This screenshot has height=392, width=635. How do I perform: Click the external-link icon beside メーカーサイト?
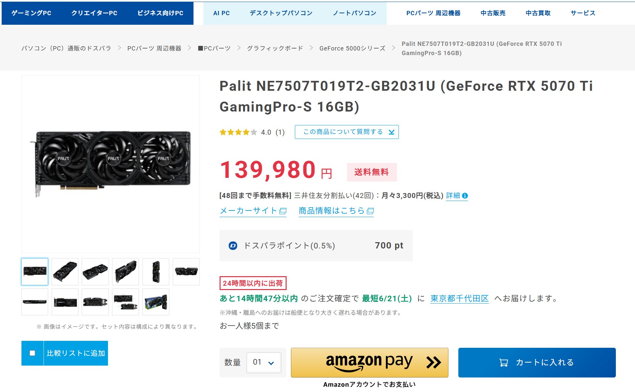[283, 211]
